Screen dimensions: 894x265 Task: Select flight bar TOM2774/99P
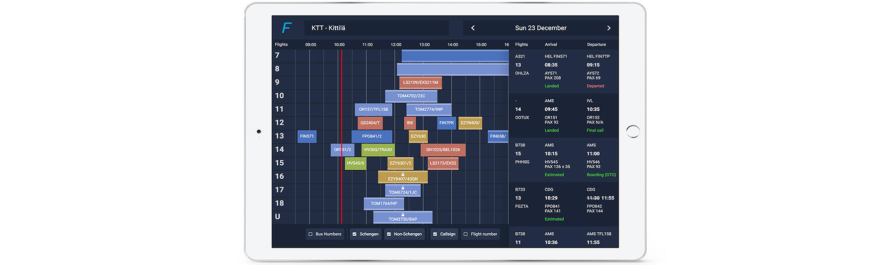tap(429, 109)
